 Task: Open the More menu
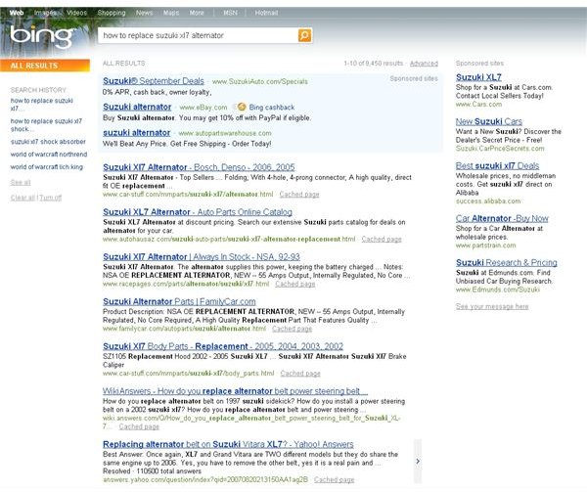(x=197, y=13)
